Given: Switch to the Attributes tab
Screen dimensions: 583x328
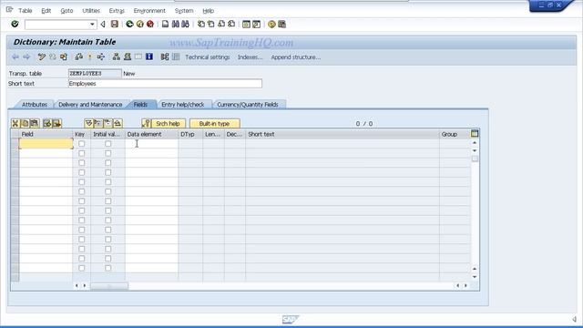Looking at the screenshot, I should click(x=35, y=105).
